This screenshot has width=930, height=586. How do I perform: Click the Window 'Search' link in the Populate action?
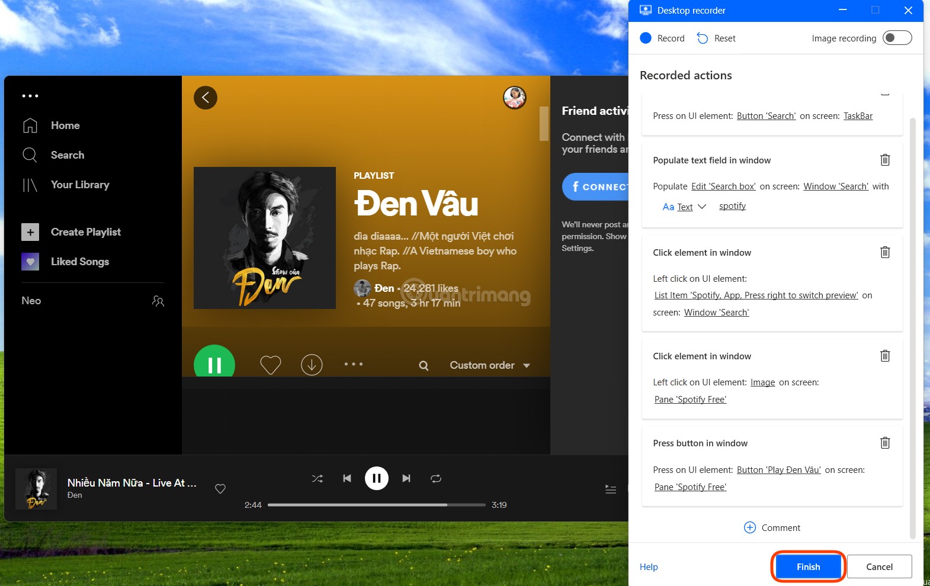click(836, 186)
